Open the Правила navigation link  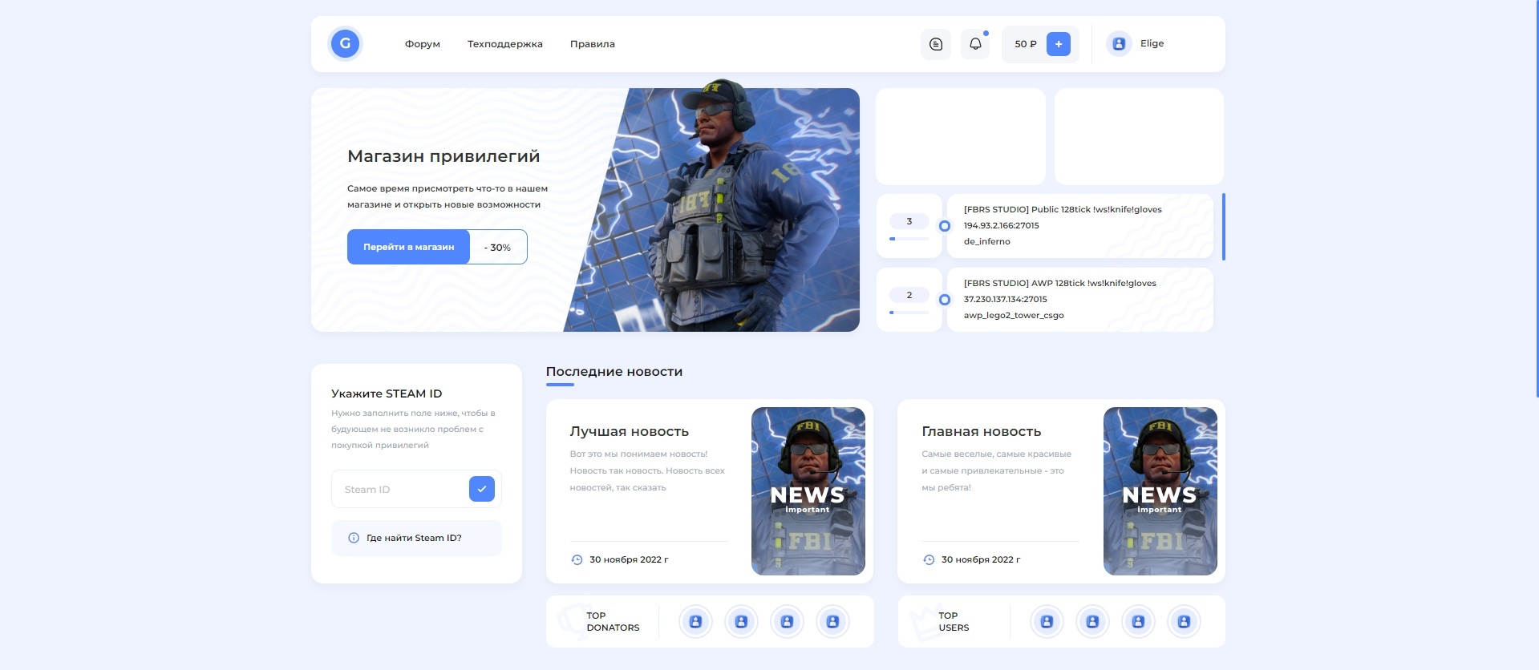point(592,44)
